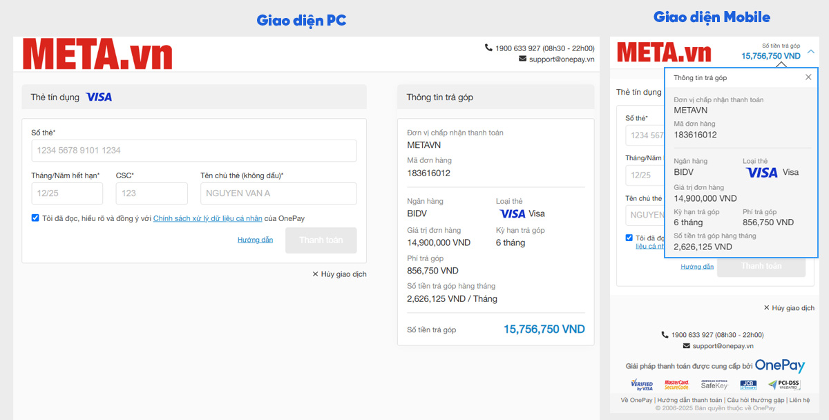Click the OnePay logo in Mobile footer
This screenshot has height=420, width=829.
click(780, 365)
